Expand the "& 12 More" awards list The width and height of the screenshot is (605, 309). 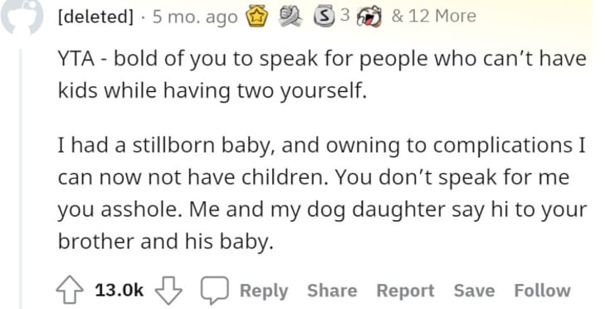434,16
